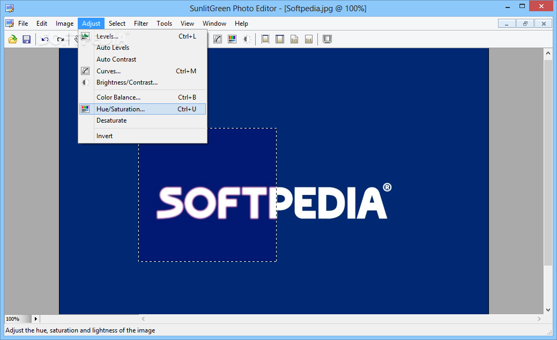The width and height of the screenshot is (557, 340).
Task: Expand zoom presets arrow beside 100%
Action: 35,319
